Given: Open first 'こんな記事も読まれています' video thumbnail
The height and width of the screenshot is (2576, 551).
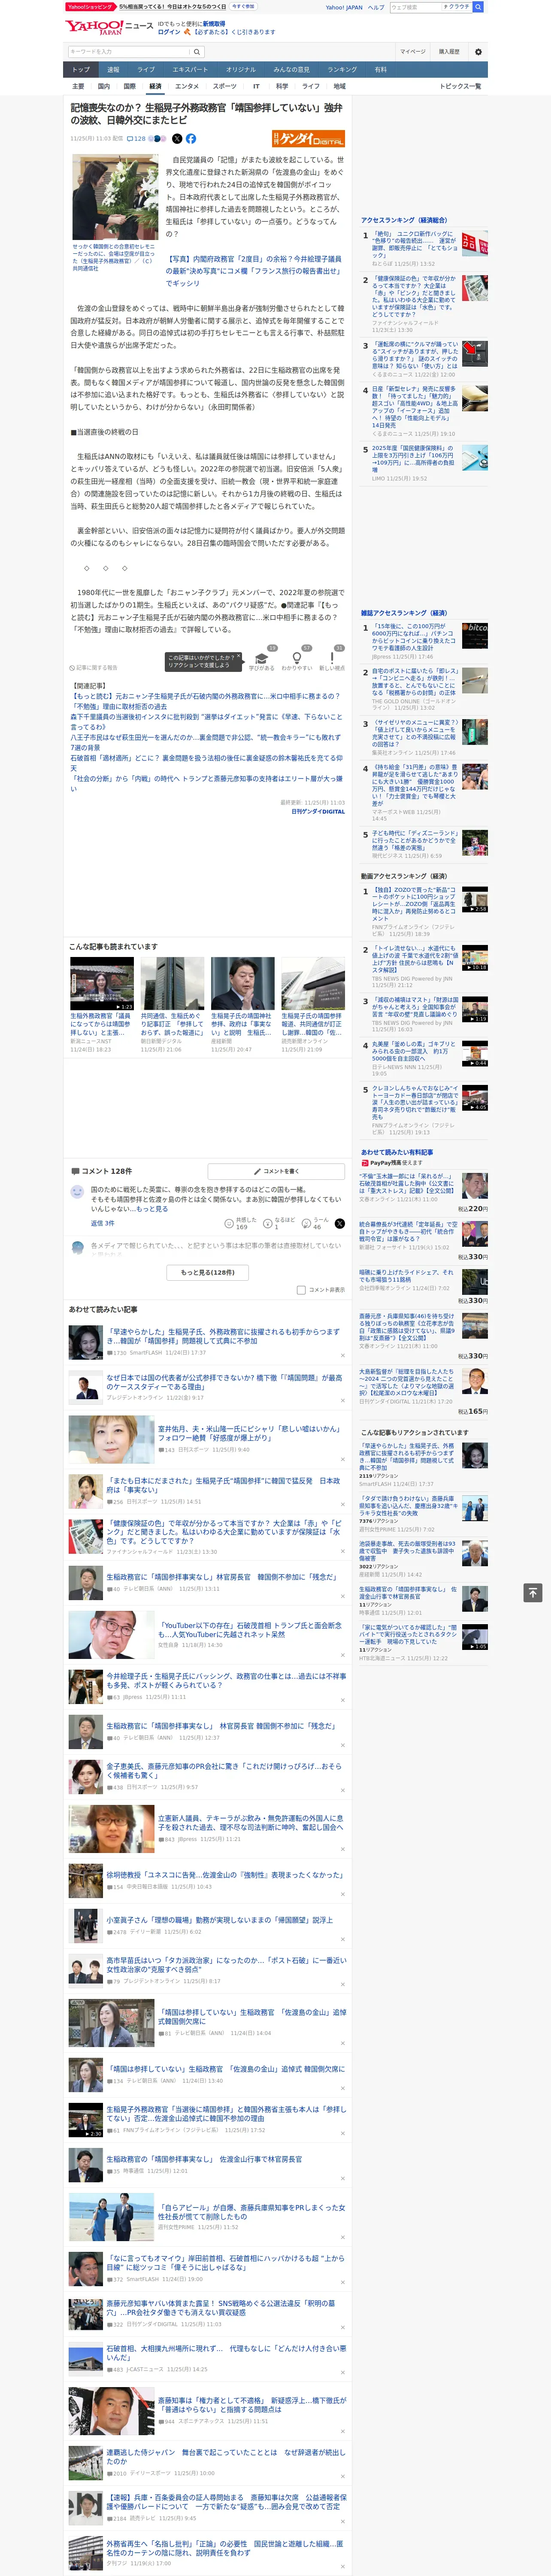Looking at the screenshot, I should tap(102, 983).
